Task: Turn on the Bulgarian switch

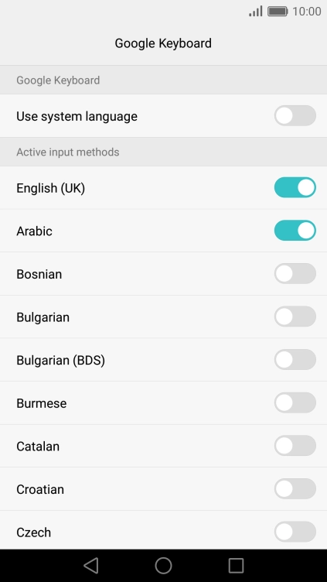Action: pyautogui.click(x=295, y=317)
